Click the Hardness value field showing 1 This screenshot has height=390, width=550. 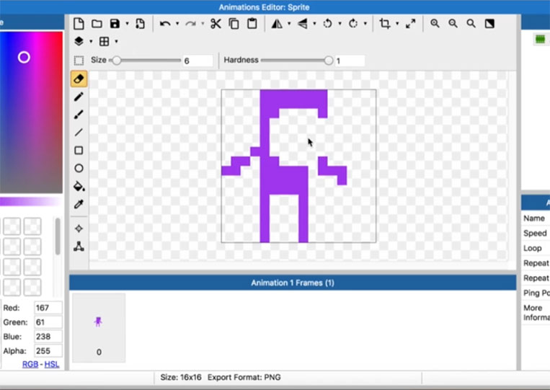point(350,61)
